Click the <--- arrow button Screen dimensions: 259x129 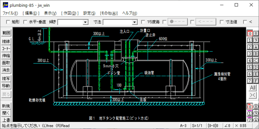click(206, 22)
